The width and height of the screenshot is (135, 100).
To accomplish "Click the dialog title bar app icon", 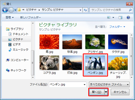I will pyautogui.click(x=4, y=4).
